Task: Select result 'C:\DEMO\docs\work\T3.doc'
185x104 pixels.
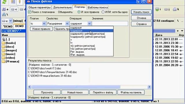Action: tap(45, 68)
